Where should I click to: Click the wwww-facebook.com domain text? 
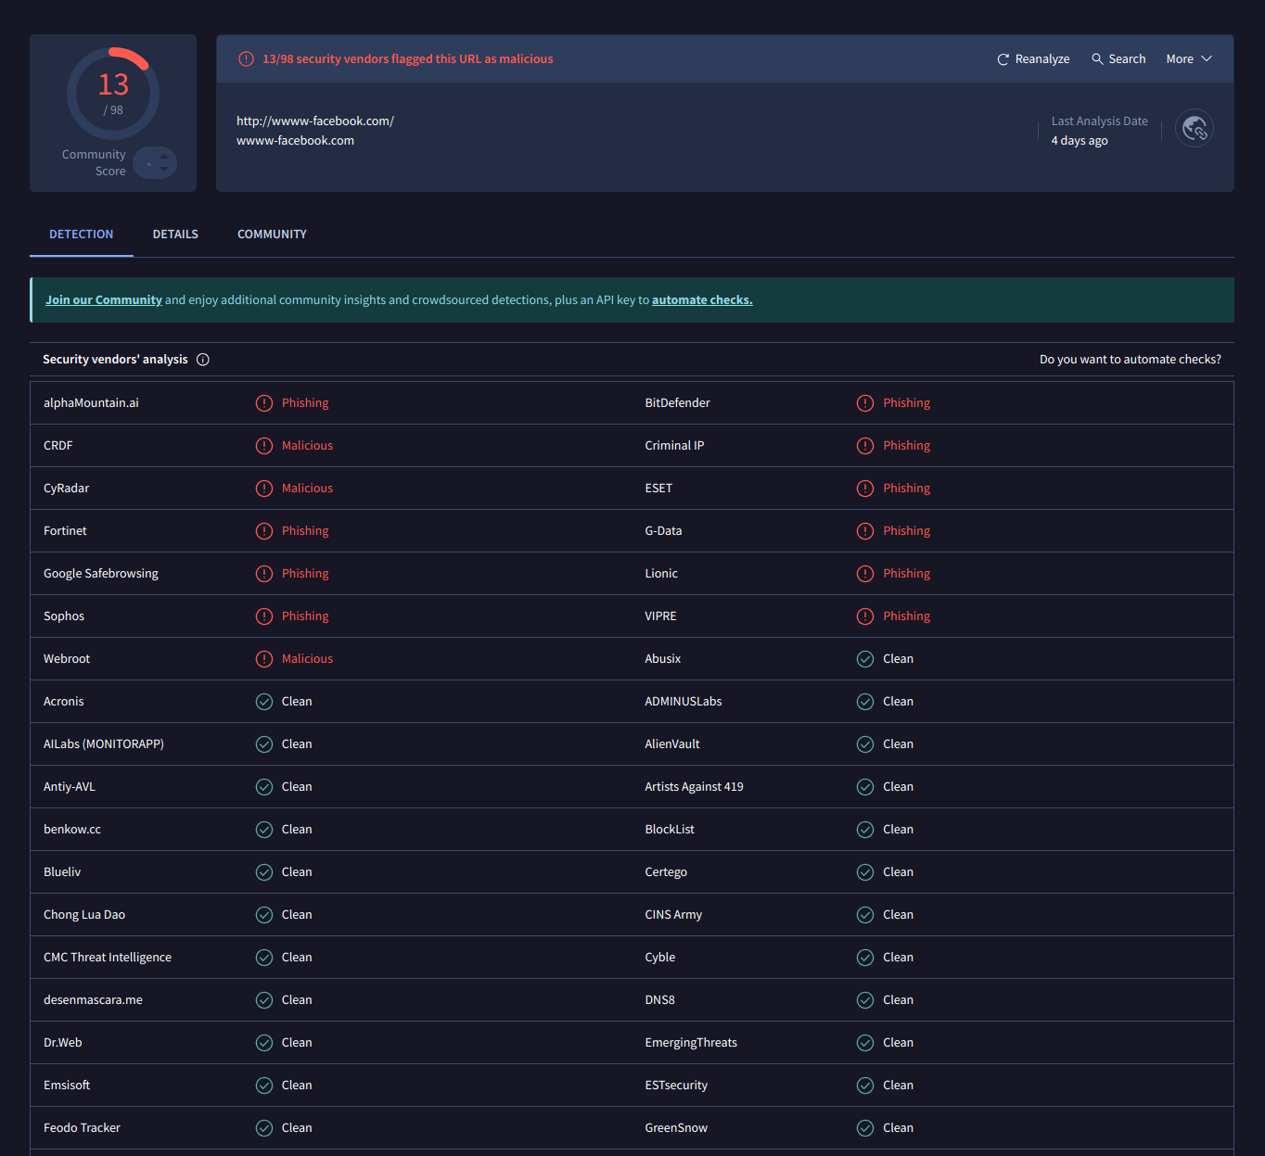pyautogui.click(x=295, y=141)
